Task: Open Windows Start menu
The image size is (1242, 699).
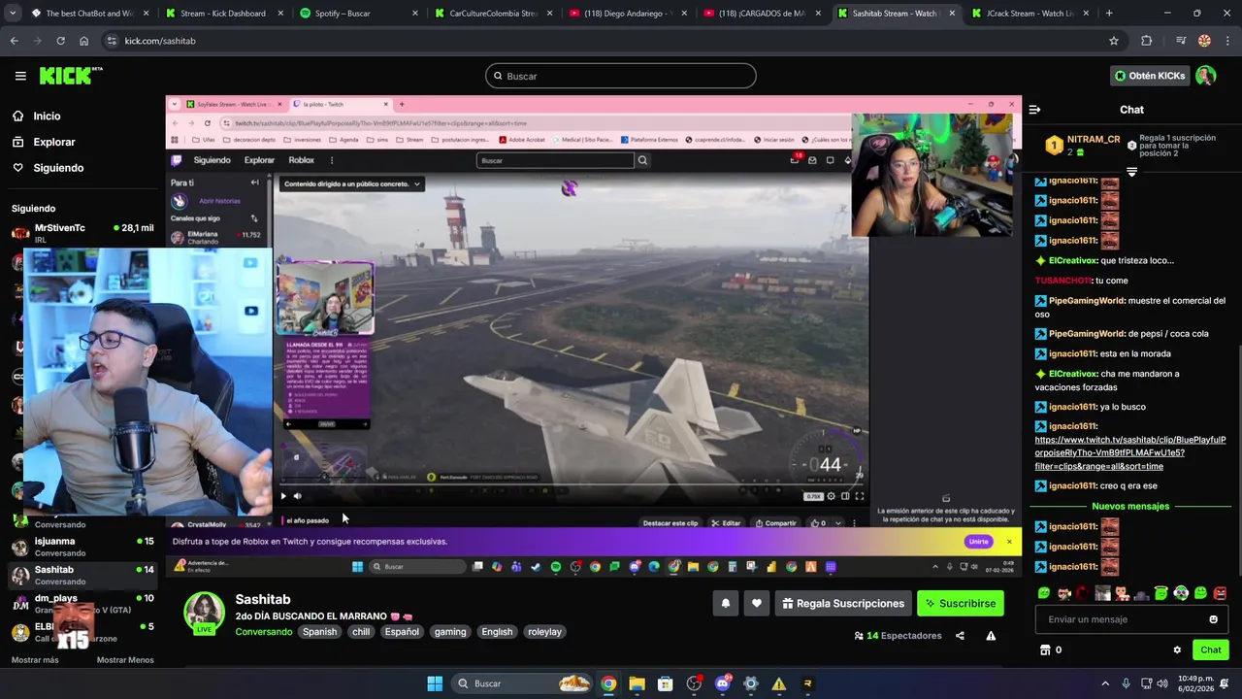Action: pos(435,683)
